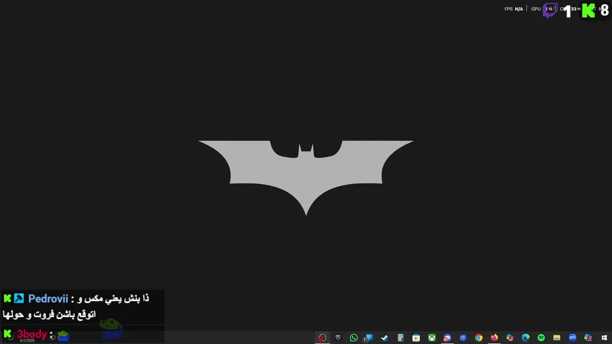This screenshot has width=612, height=344.
Task: Open Microsoft Store from the taskbar
Action: coord(416,338)
